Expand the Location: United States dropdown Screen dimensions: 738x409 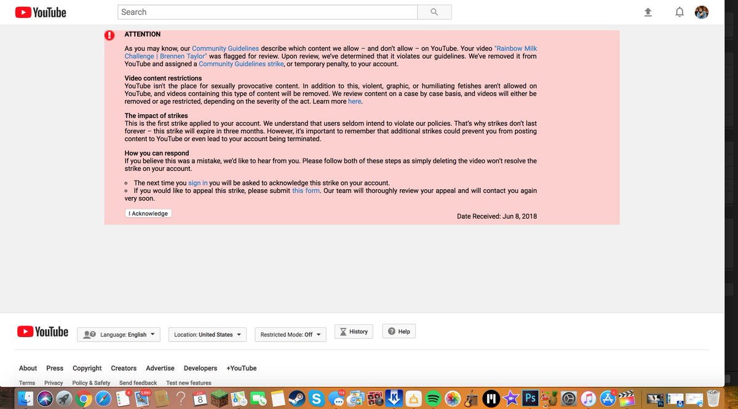point(207,335)
